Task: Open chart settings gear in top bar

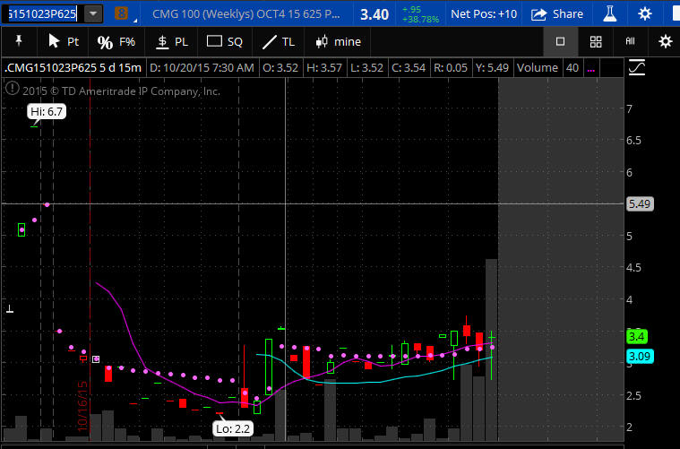Action: [x=645, y=14]
